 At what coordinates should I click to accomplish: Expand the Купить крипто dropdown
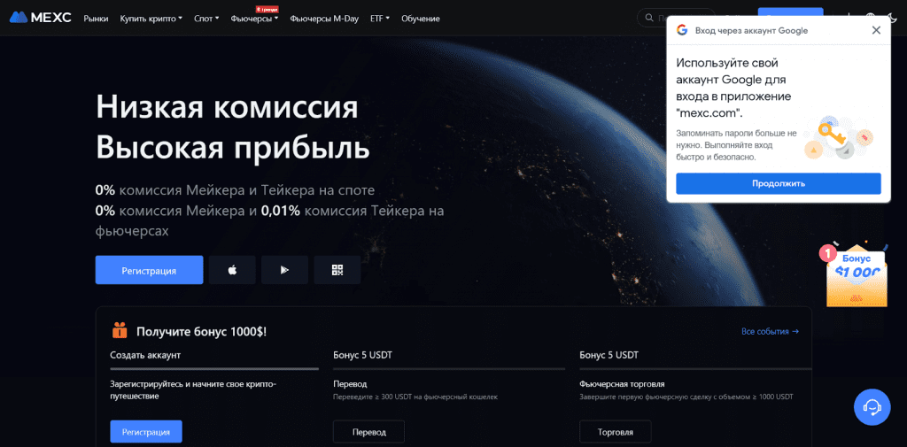click(151, 19)
